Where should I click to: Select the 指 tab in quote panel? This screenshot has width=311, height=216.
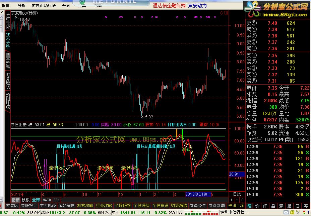pyautogui.click(x=289, y=206)
